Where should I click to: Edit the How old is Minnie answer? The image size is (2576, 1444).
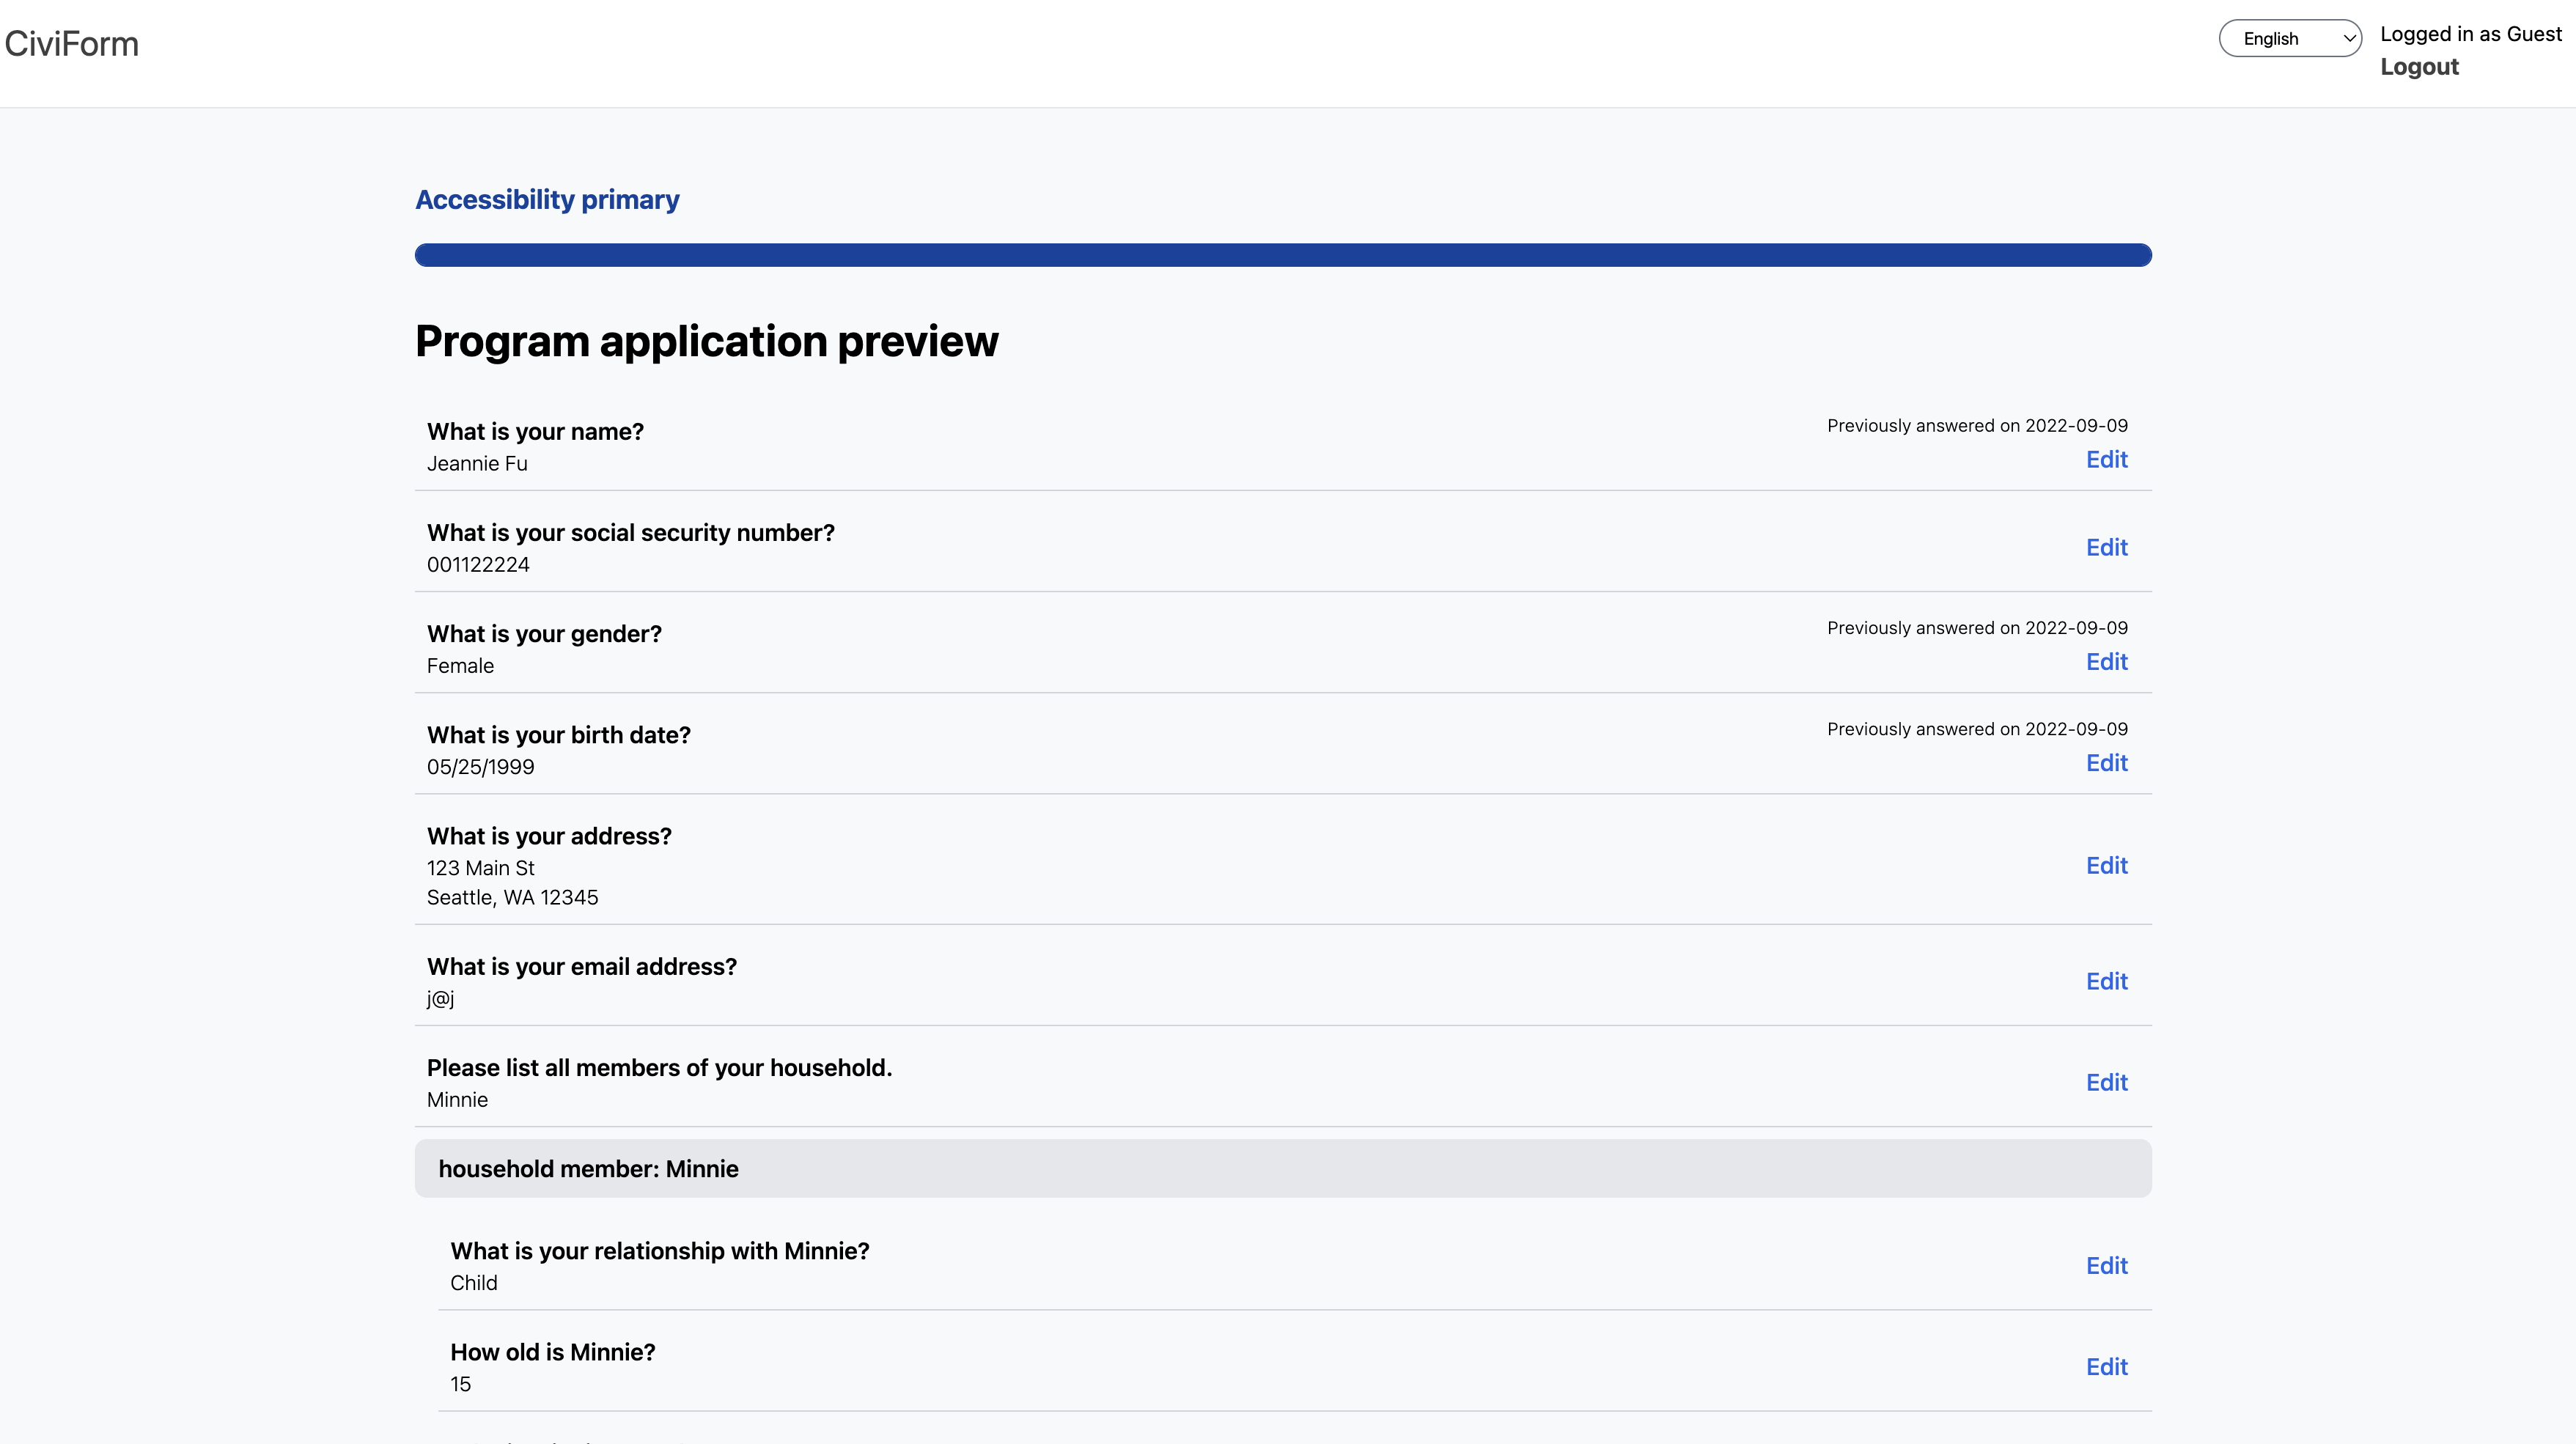pos(2107,1366)
